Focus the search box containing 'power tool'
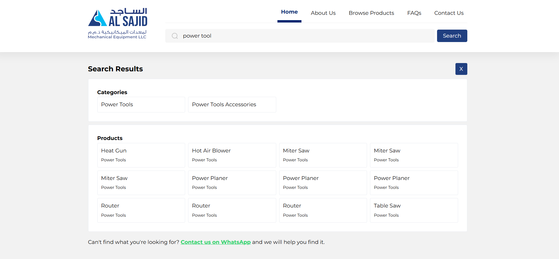 tap(306, 36)
